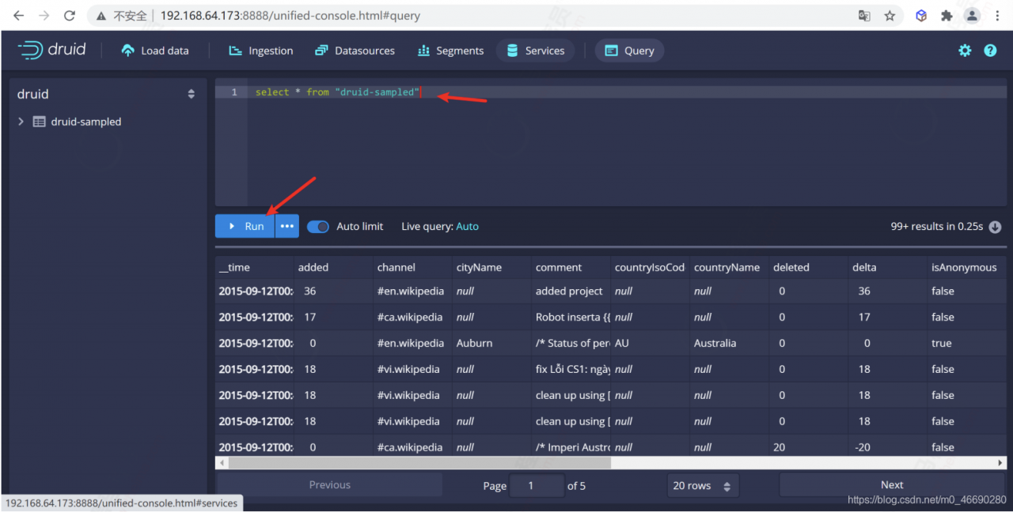Open the Load data view

[x=155, y=51]
